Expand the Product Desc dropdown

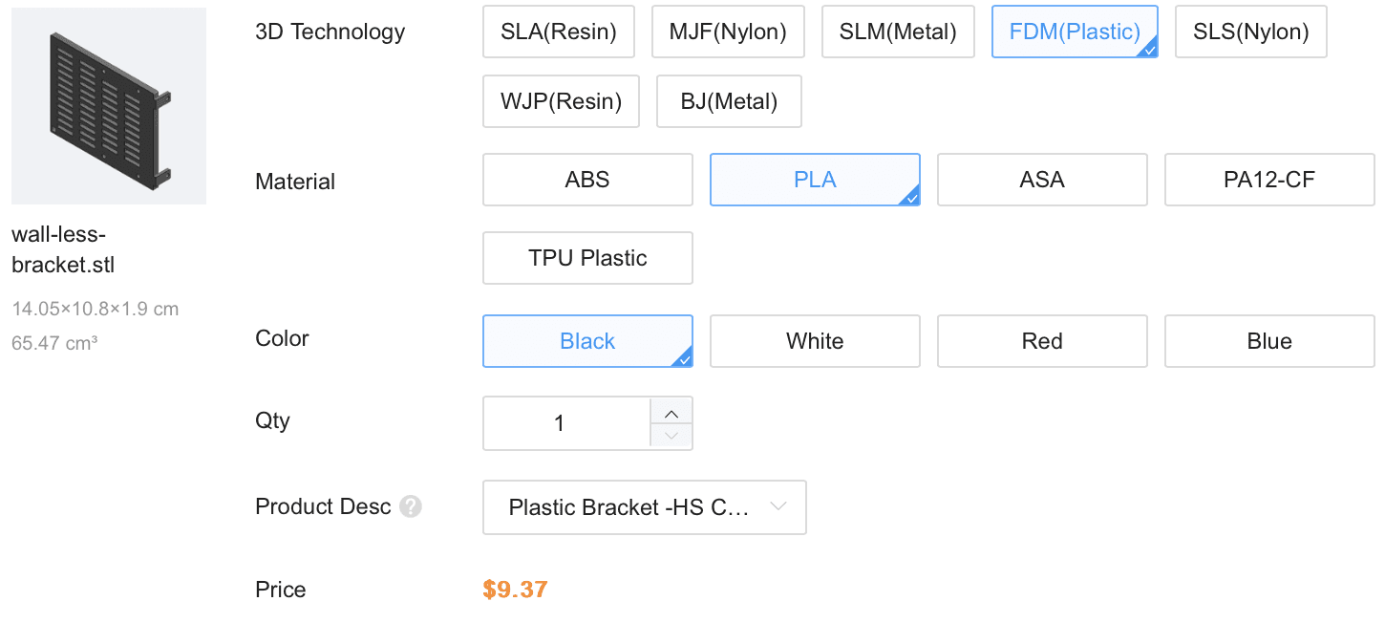[x=645, y=507]
